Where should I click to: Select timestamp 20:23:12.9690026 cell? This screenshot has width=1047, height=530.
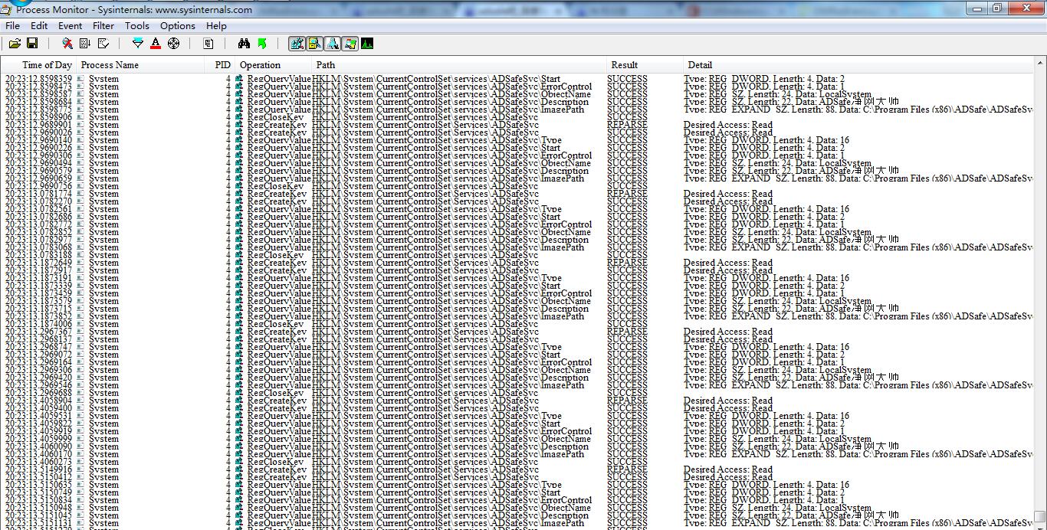[x=38, y=132]
